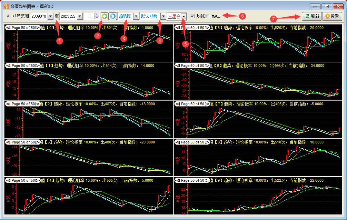Uncheck the 均线 moving average checkbox
Screen dimensions: 347x220
click(x=192, y=16)
